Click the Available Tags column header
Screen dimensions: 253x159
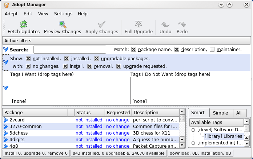(x=217, y=123)
